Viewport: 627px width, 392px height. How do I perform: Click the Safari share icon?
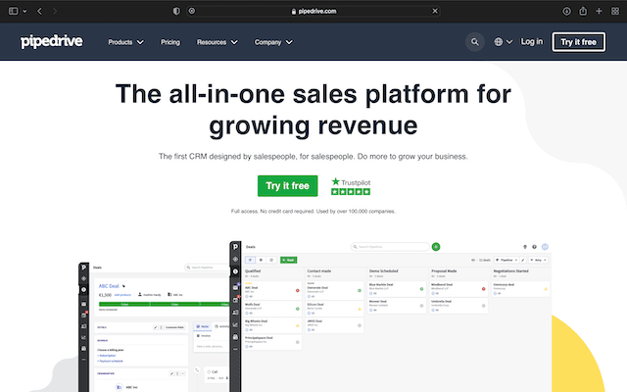[583, 11]
